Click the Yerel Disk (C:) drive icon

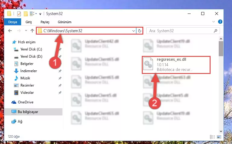tap(16, 49)
